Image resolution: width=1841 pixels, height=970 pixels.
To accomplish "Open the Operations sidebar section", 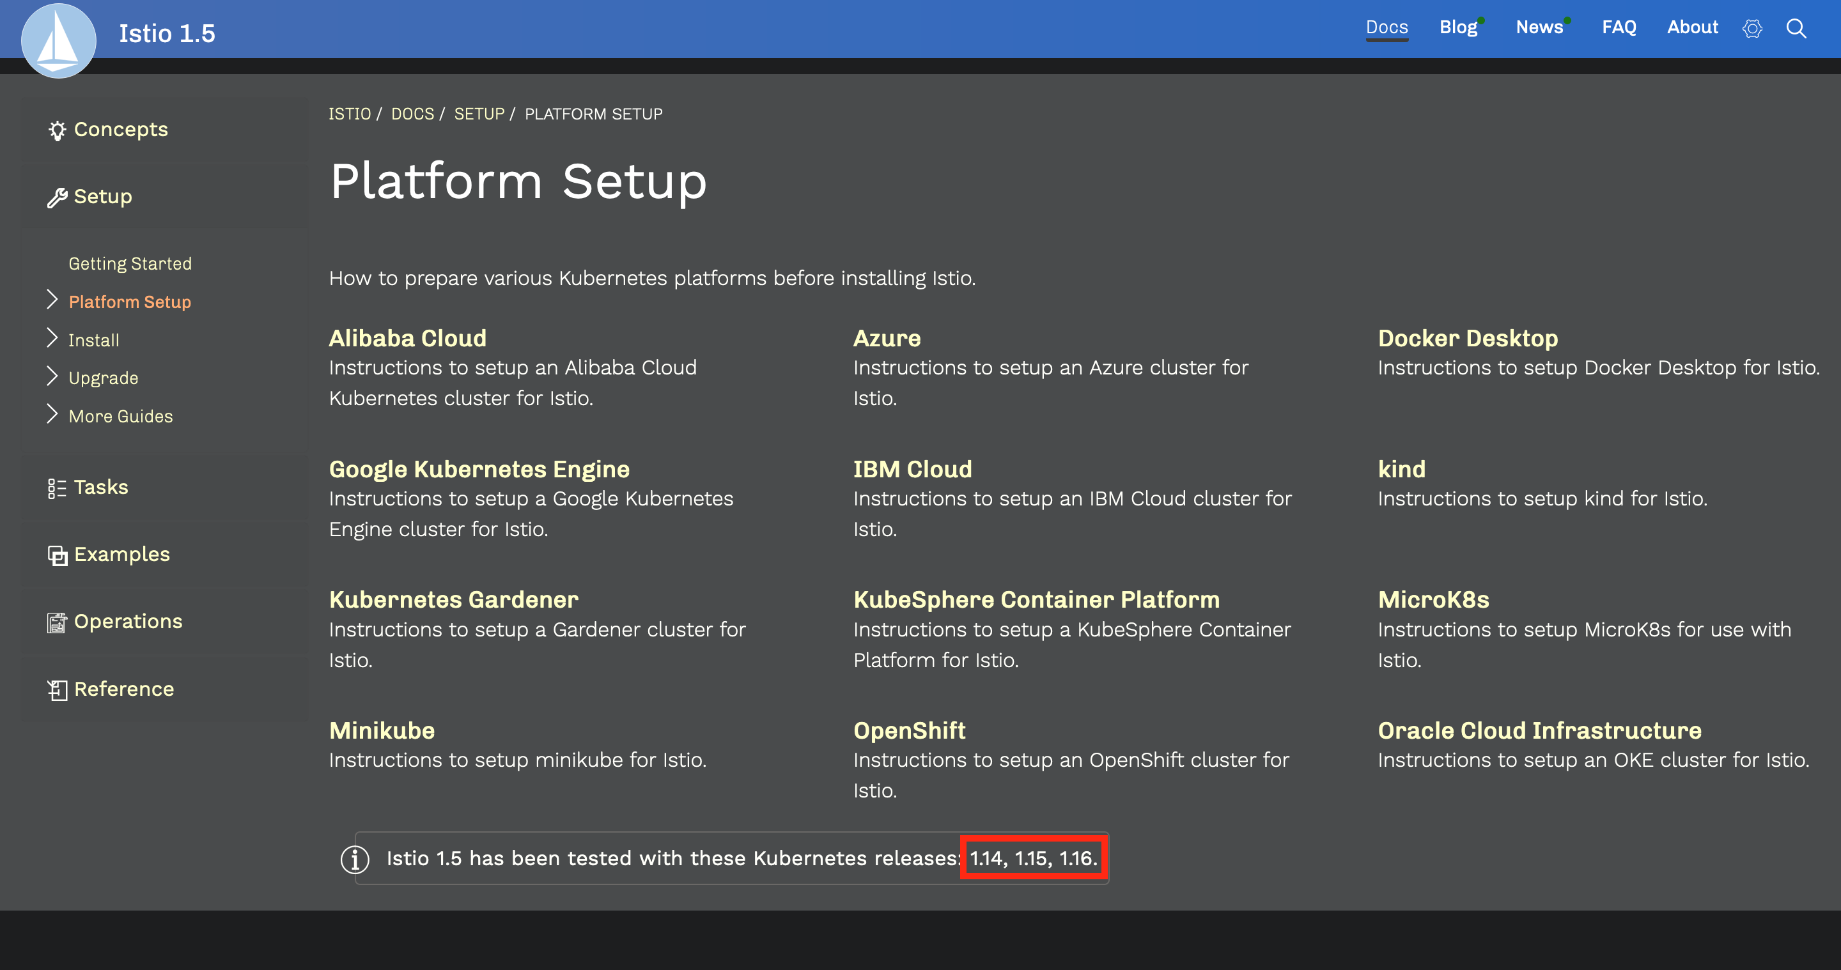I will point(128,622).
